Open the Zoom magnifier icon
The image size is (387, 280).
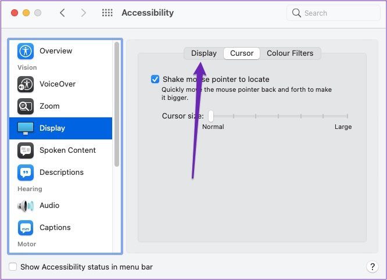click(x=26, y=106)
